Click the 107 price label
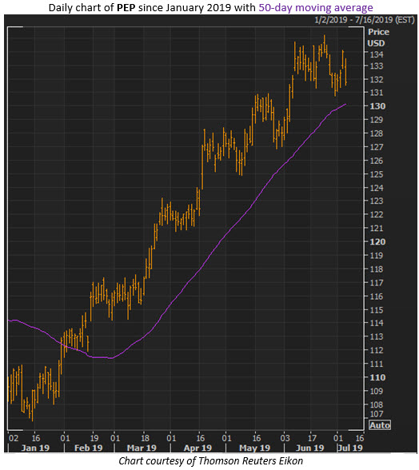This screenshot has width=419, height=470. (377, 414)
